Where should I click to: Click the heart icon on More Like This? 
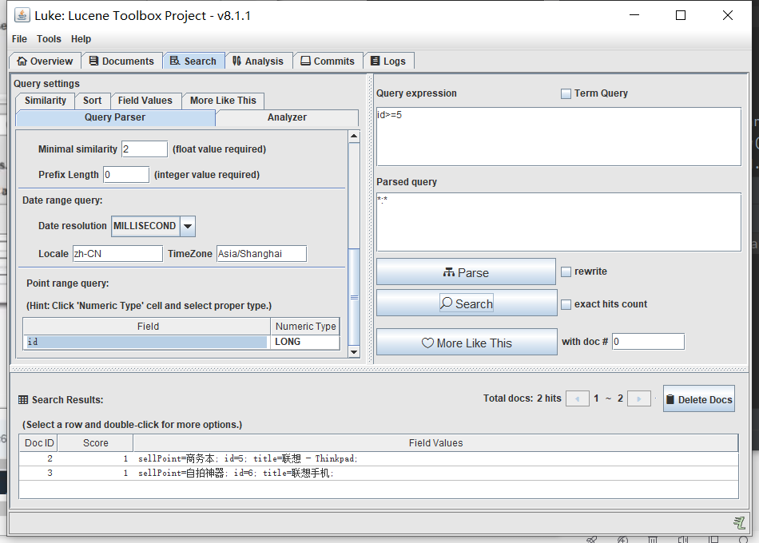point(427,343)
